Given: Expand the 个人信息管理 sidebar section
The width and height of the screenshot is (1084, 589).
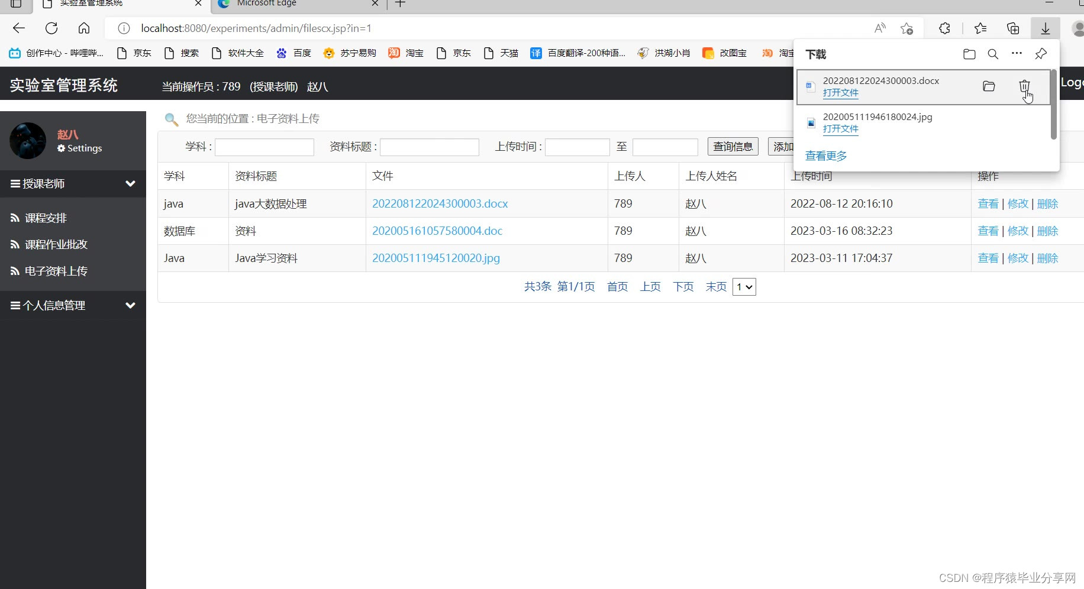Looking at the screenshot, I should [x=73, y=306].
